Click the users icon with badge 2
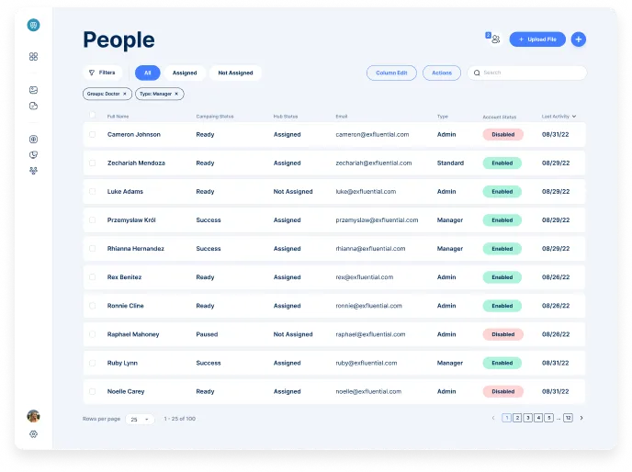The image size is (632, 472). pyautogui.click(x=494, y=39)
